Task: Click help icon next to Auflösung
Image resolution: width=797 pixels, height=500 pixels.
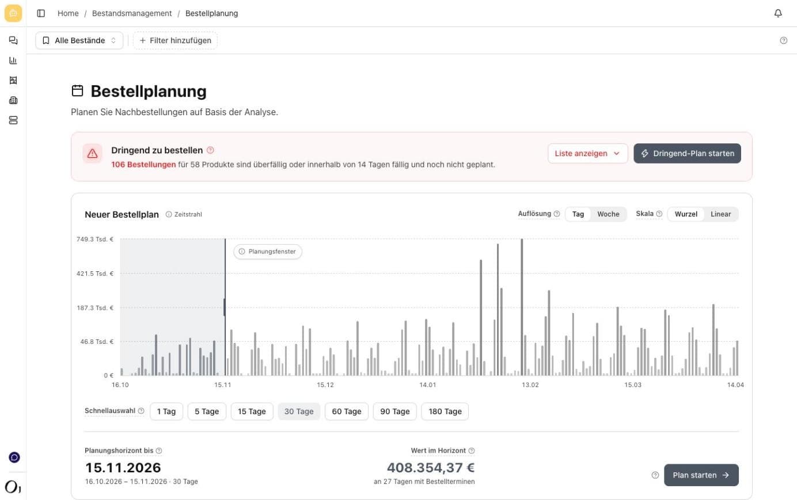Action: [x=557, y=214]
